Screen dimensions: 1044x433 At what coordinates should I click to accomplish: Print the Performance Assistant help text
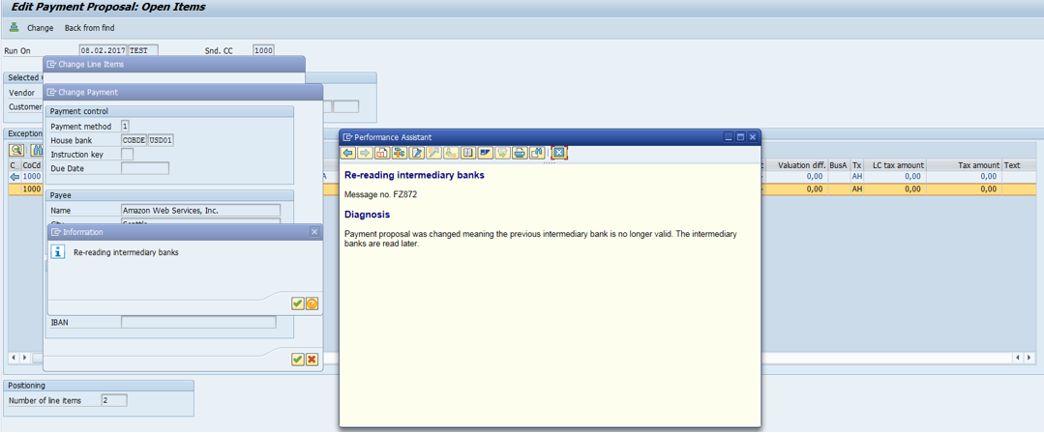pyautogui.click(x=520, y=154)
